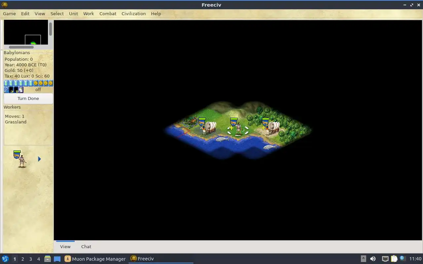Open the Work menu
Viewport: 423px width, 264px height.
click(x=89, y=14)
